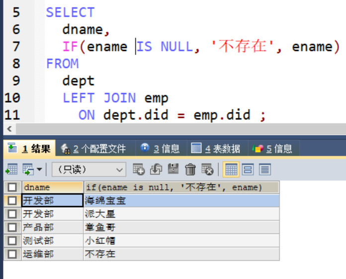Switch to form view icon

(x=248, y=169)
